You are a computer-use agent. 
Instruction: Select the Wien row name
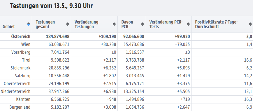pos(26,44)
